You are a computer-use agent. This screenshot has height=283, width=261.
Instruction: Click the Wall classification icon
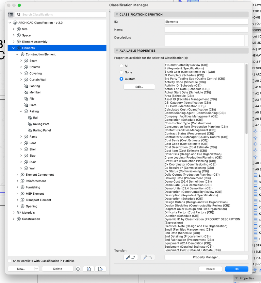[26, 168]
